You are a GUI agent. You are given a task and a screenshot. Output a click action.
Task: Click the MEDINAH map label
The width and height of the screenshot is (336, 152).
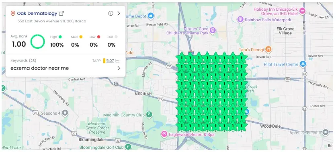[x=143, y=94]
